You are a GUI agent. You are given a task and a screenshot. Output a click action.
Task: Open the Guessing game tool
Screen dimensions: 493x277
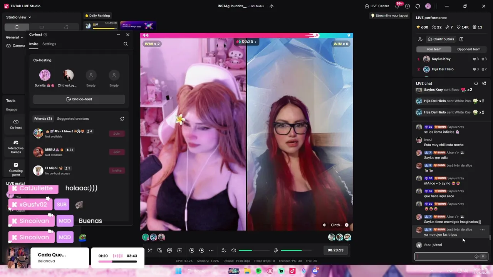(x=16, y=169)
